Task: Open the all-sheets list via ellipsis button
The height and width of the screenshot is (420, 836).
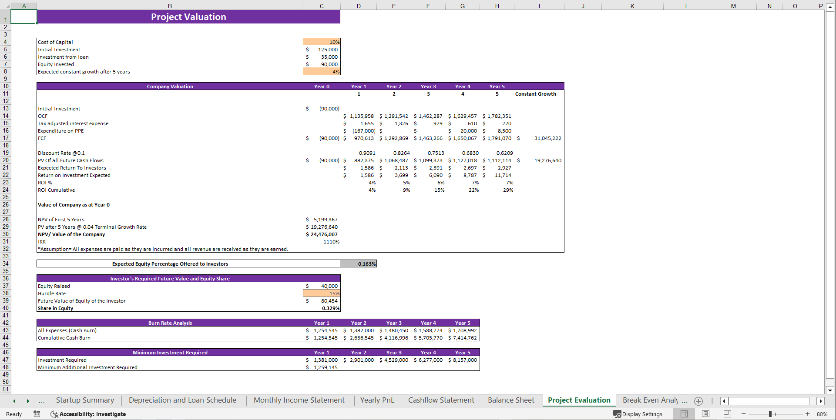Action: coord(42,401)
